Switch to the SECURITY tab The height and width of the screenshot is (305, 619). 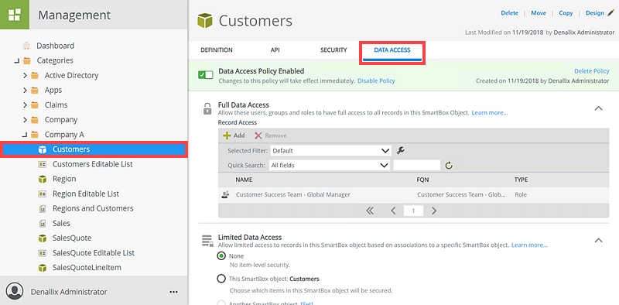point(333,50)
